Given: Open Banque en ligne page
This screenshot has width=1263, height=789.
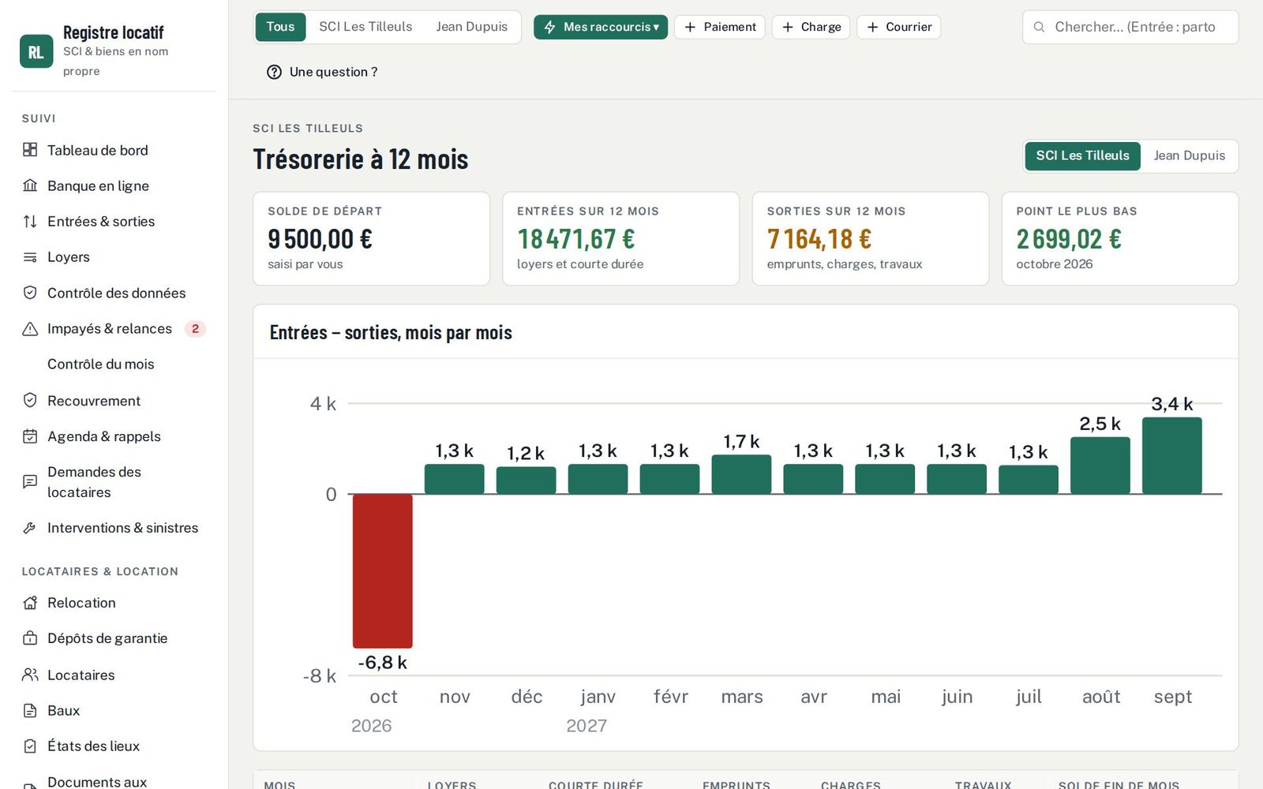Looking at the screenshot, I should click(x=114, y=185).
